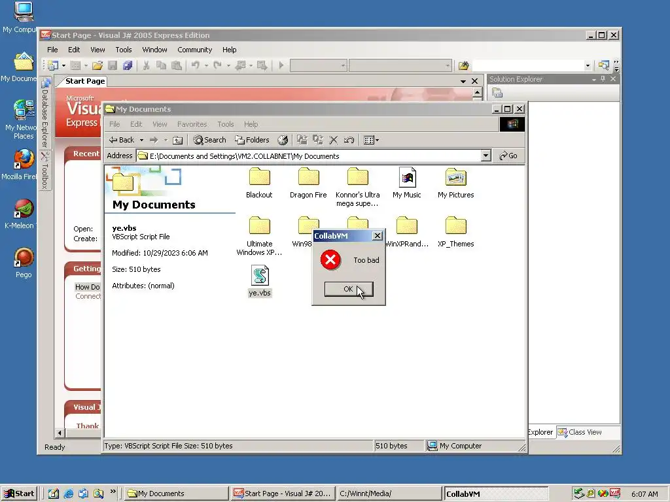The height and width of the screenshot is (502, 670).
Task: Open the New Project dropdown arrow
Action: click(x=63, y=65)
